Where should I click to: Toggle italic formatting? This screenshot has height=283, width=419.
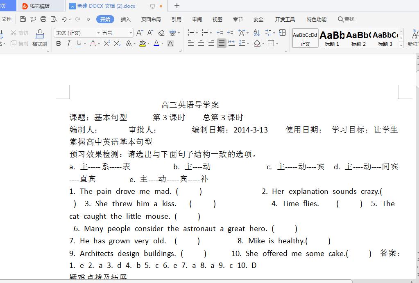tap(69, 43)
